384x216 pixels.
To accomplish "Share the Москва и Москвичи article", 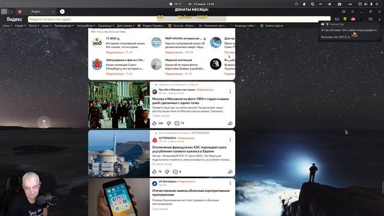I will tap(230, 123).
